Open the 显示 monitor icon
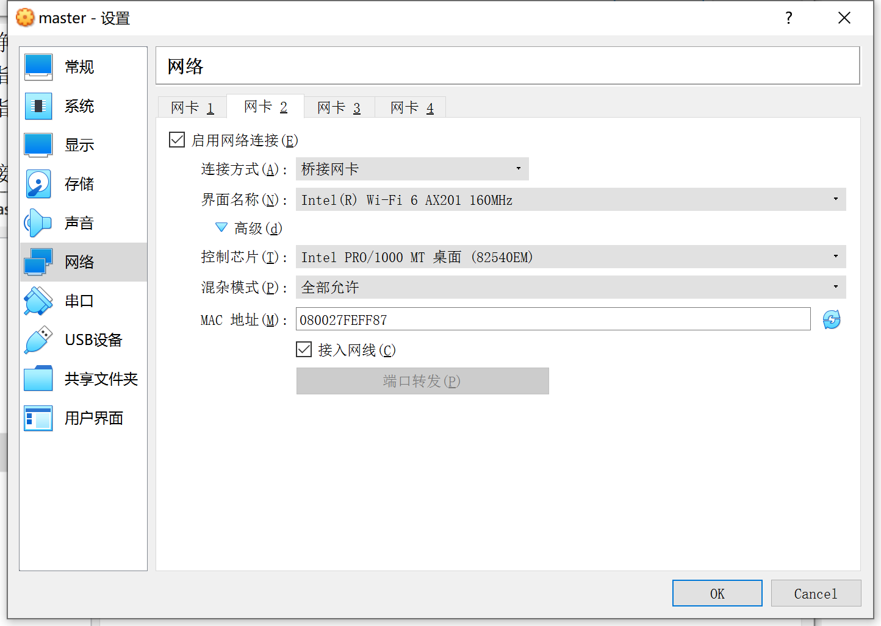This screenshot has height=626, width=881. 38,145
